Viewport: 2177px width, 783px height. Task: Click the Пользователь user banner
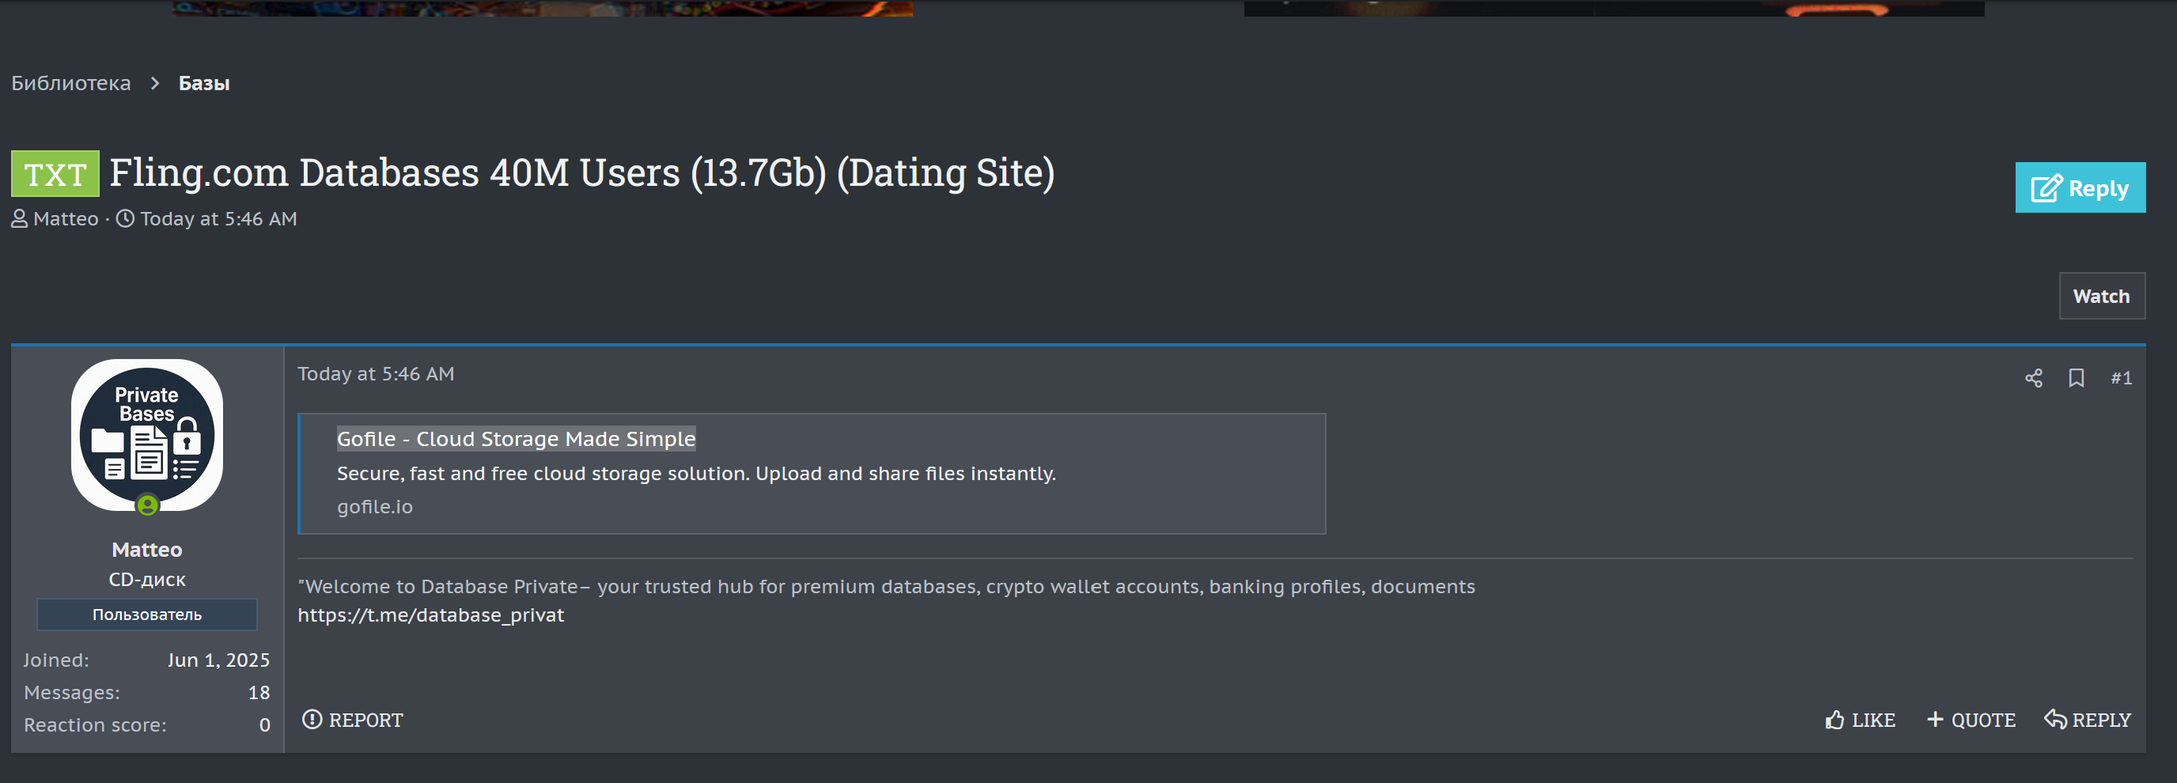click(x=147, y=614)
